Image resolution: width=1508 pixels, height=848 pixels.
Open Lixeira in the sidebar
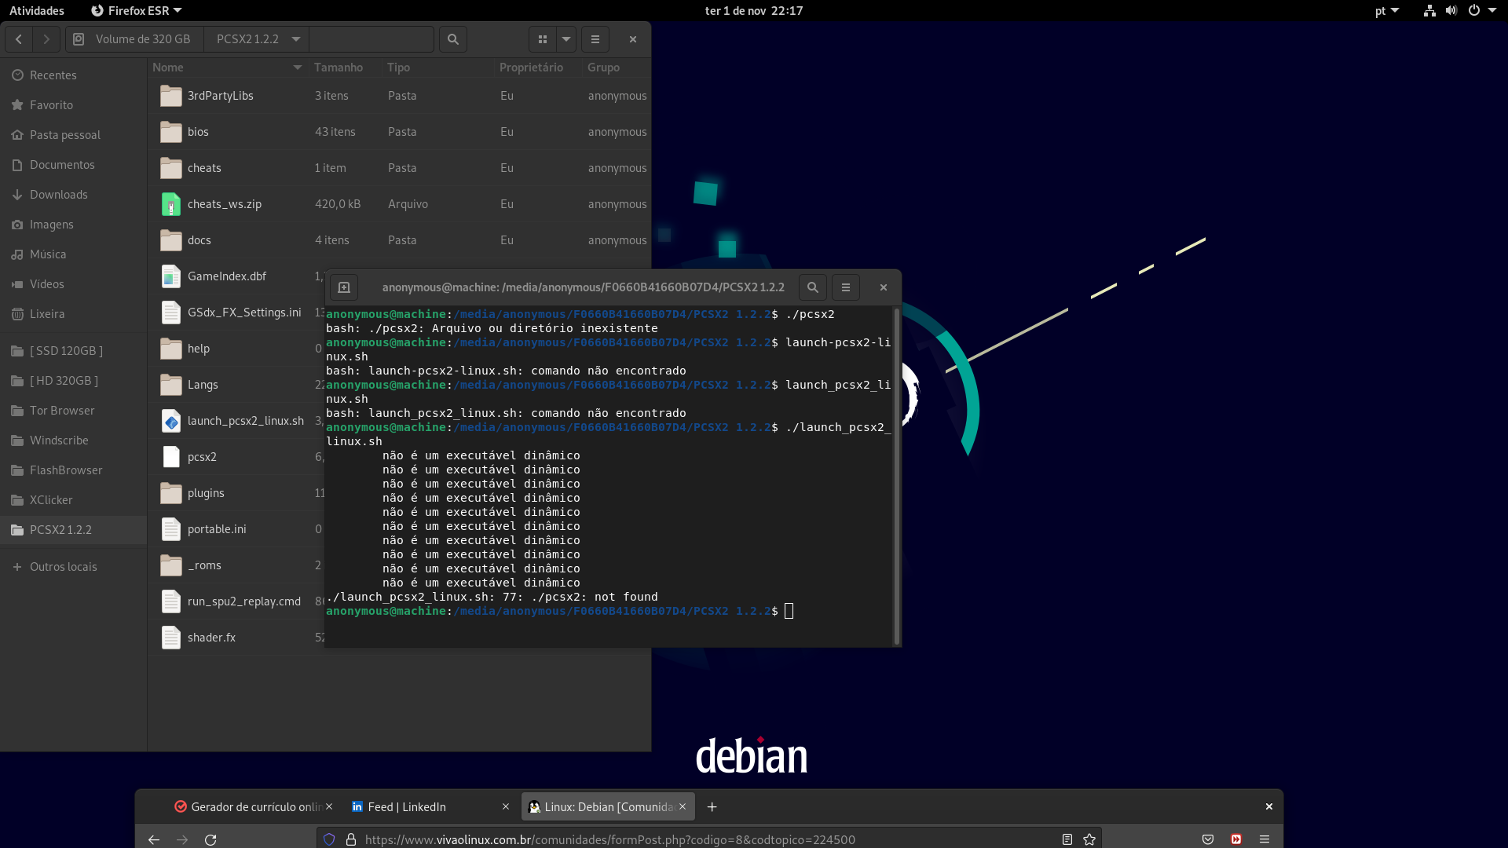coord(74,314)
